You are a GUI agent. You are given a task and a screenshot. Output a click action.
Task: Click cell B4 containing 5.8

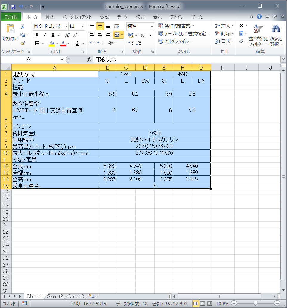(107, 94)
